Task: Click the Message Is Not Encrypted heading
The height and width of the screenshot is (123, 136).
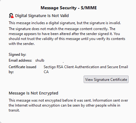Action: [x=33, y=93]
